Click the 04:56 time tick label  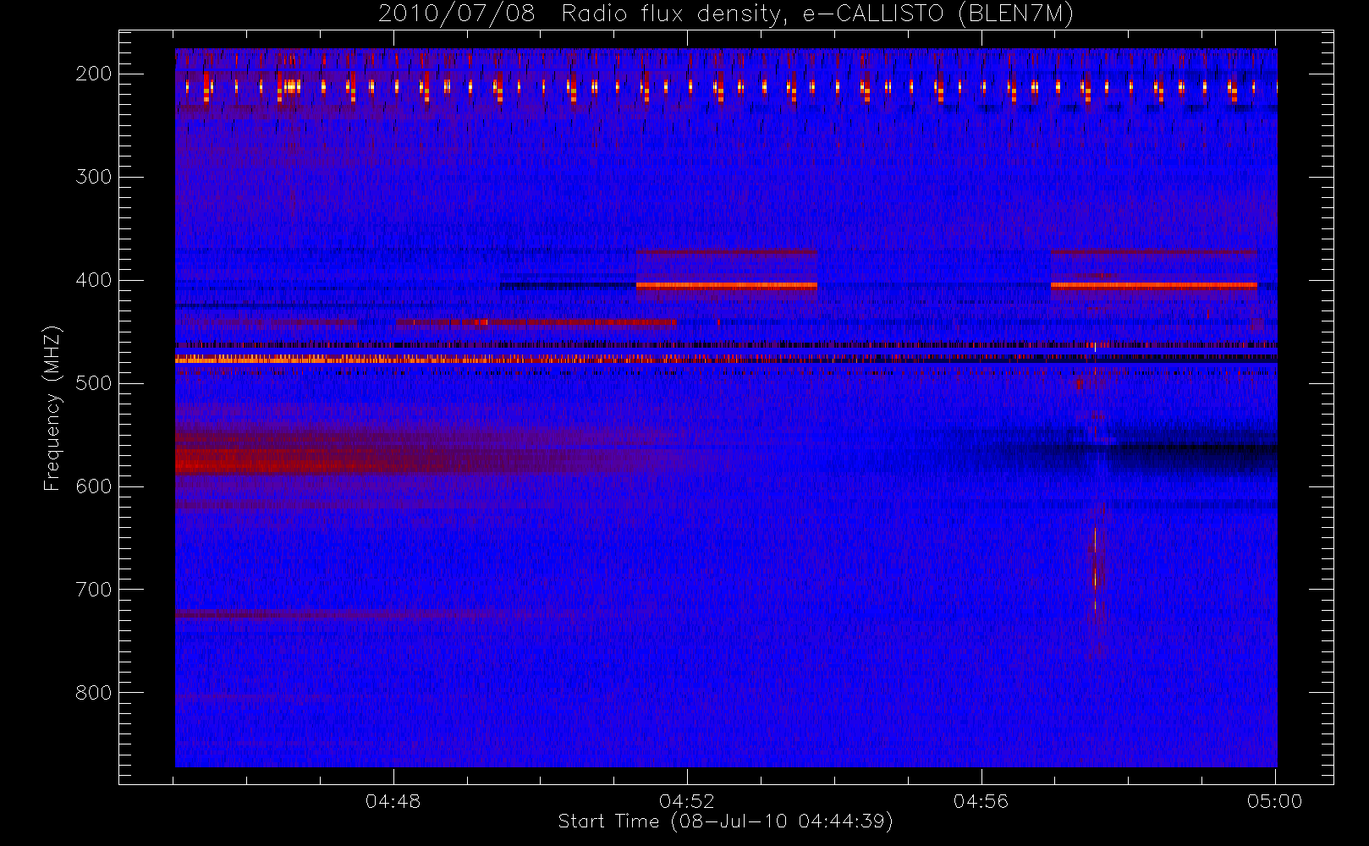point(981,801)
